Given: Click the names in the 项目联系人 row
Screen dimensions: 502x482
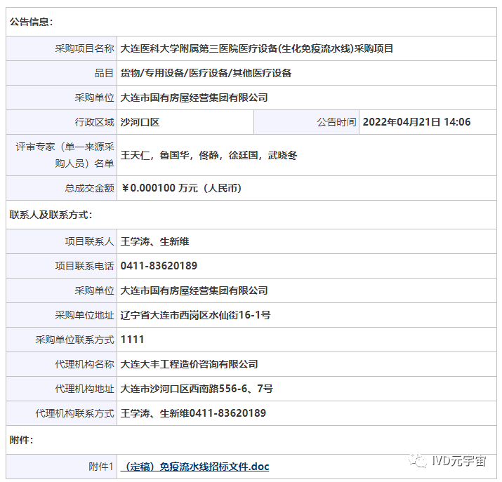Looking at the screenshot, I should coord(154,241).
